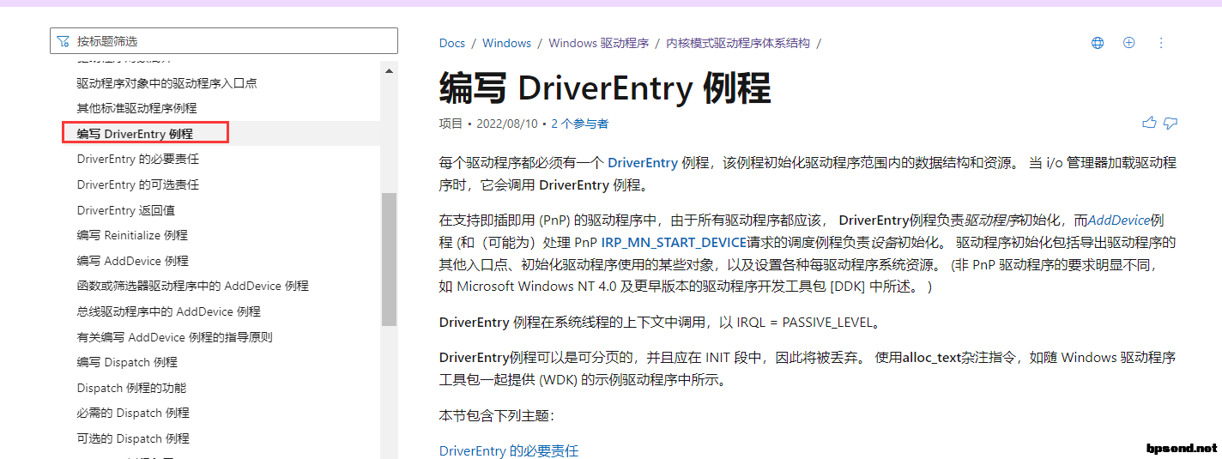This screenshot has width=1222, height=459.
Task: Open the 2 个参与者 contributors link
Action: tap(580, 124)
